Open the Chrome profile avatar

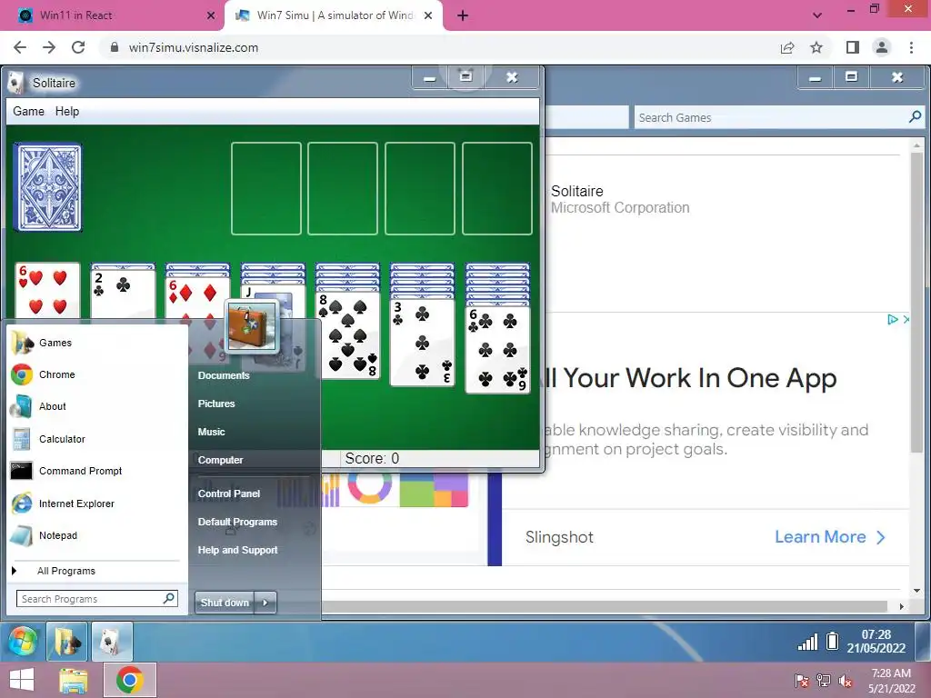[x=882, y=47]
